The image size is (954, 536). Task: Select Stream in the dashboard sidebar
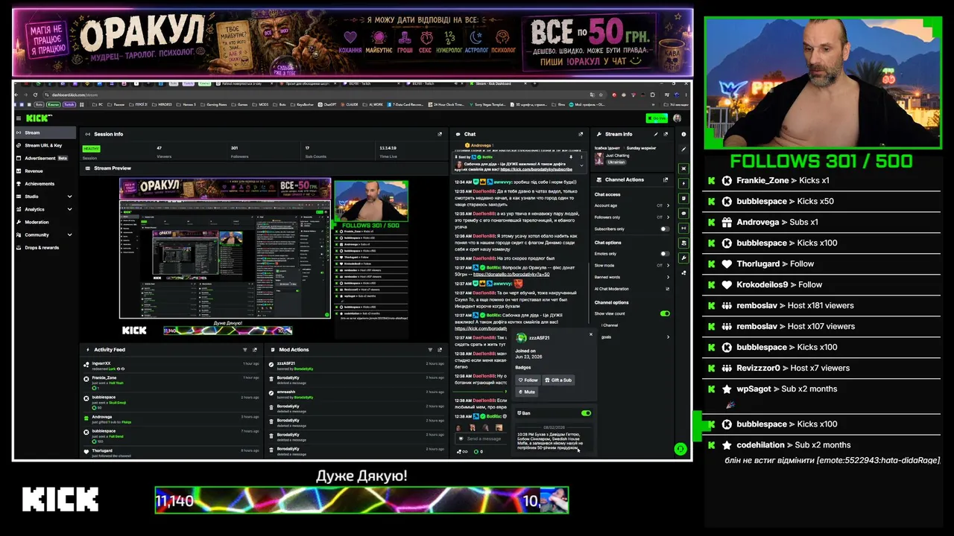(x=45, y=133)
